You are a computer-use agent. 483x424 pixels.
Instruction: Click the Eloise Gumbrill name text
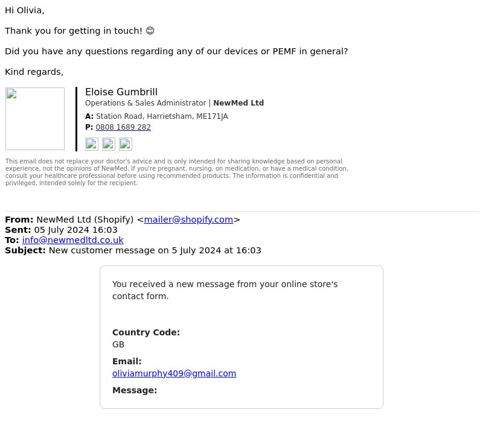[x=121, y=92]
